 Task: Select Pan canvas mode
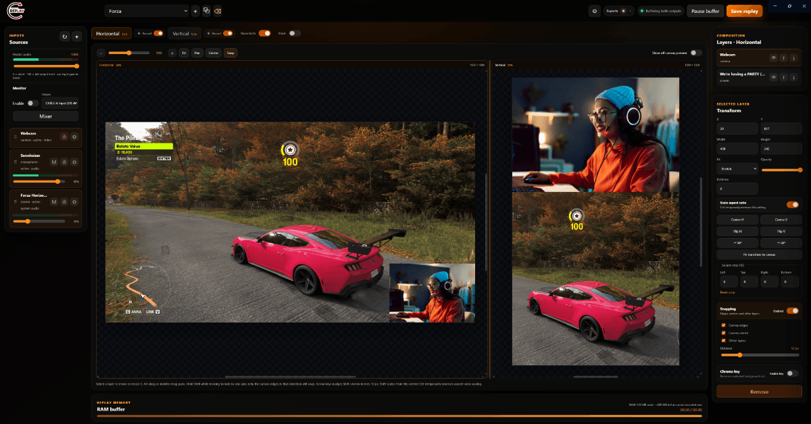point(197,52)
